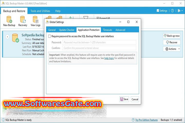The width and height of the screenshot is (185, 123).
Task: Open the flag dropdown in title ribbon
Action: tap(180, 11)
